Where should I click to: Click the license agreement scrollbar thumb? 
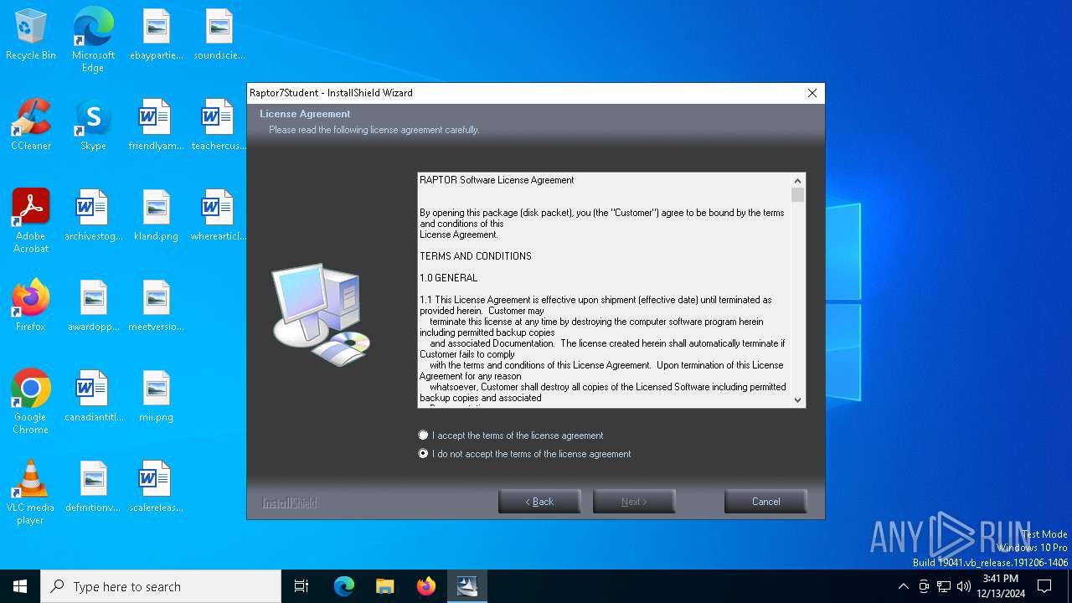(797, 194)
